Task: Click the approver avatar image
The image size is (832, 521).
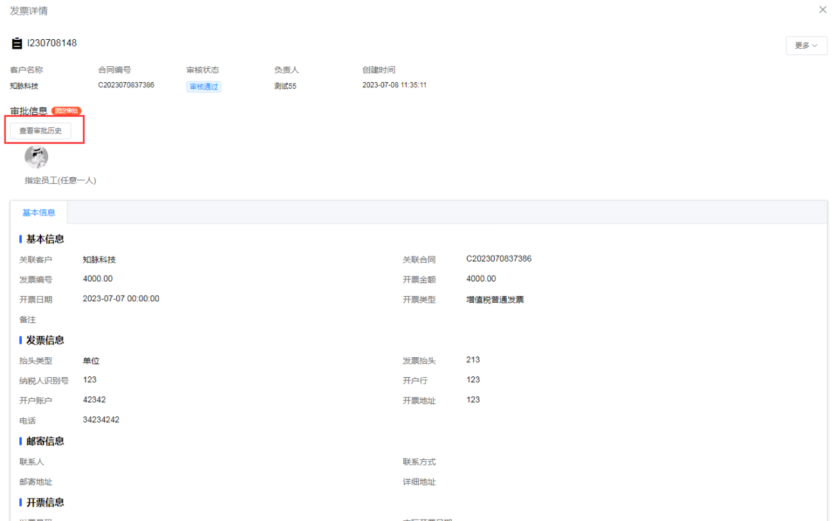Action: click(x=36, y=156)
